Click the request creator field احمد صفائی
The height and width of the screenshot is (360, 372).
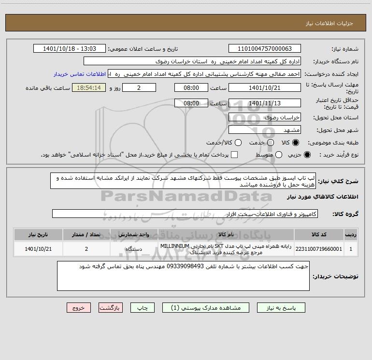204,74
